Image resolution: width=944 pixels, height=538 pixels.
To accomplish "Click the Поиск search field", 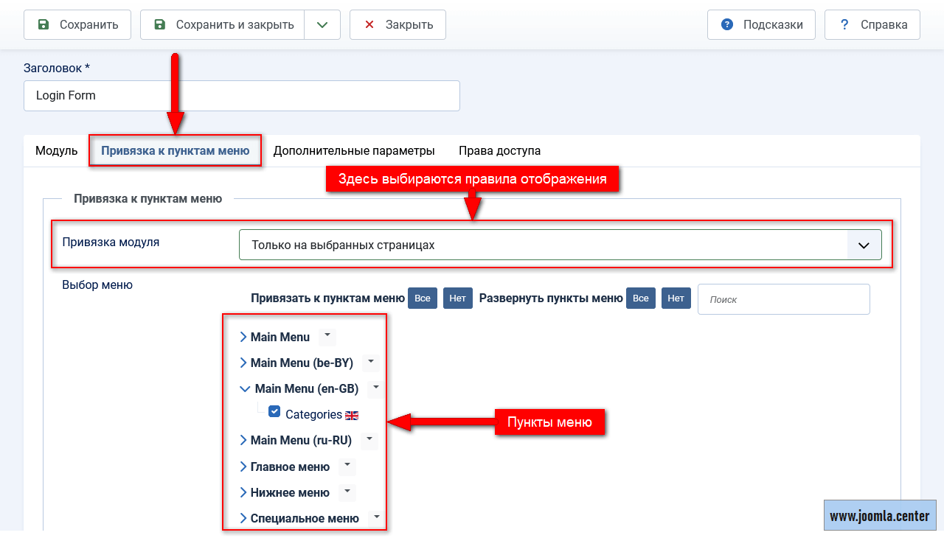I will (x=783, y=299).
